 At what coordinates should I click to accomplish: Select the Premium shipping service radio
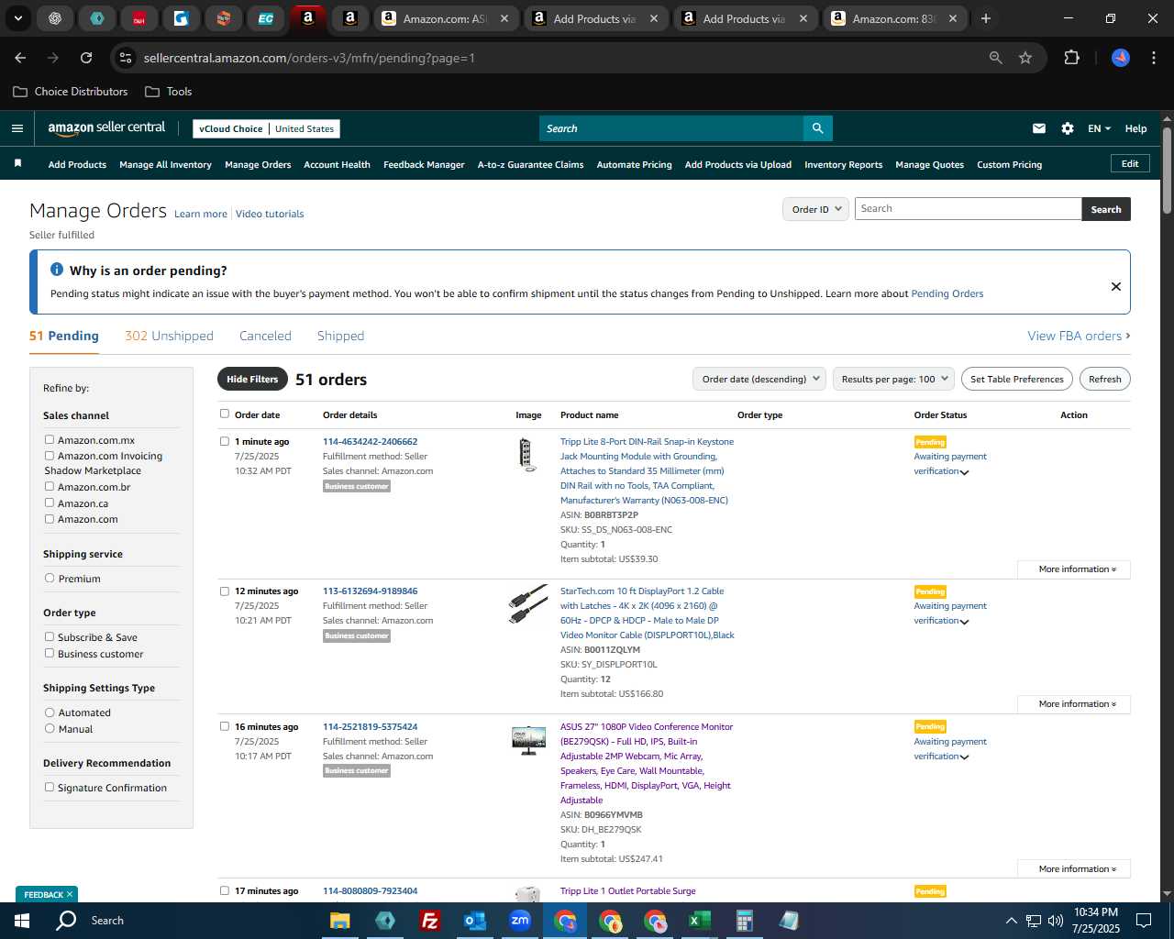[50, 578]
